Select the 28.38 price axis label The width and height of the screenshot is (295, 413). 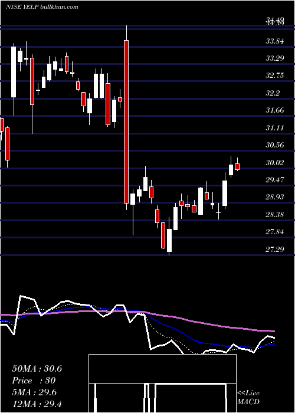tap(275, 214)
